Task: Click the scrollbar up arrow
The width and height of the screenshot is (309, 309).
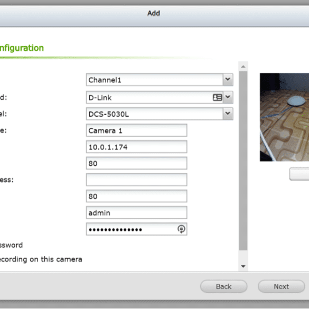Action: point(243,67)
